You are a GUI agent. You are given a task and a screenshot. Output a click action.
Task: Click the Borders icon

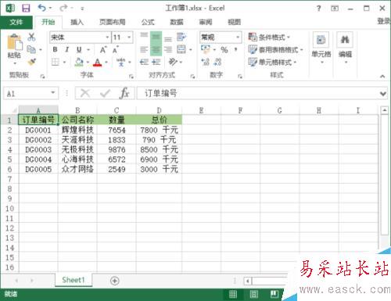pyautogui.click(x=56, y=62)
